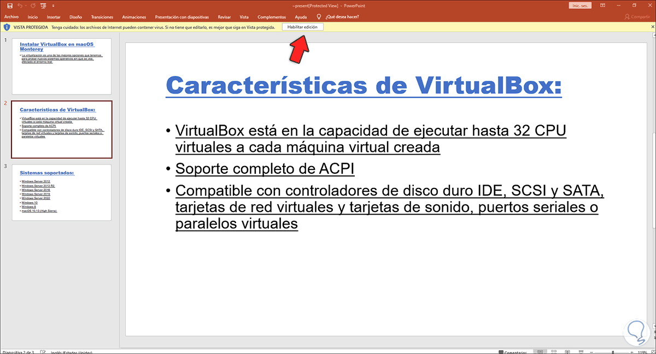Select the Complementos tab
Screen dimensions: 656x354
point(271,17)
